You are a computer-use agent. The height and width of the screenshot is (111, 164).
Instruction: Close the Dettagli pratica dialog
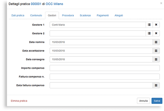tap(161, 3)
